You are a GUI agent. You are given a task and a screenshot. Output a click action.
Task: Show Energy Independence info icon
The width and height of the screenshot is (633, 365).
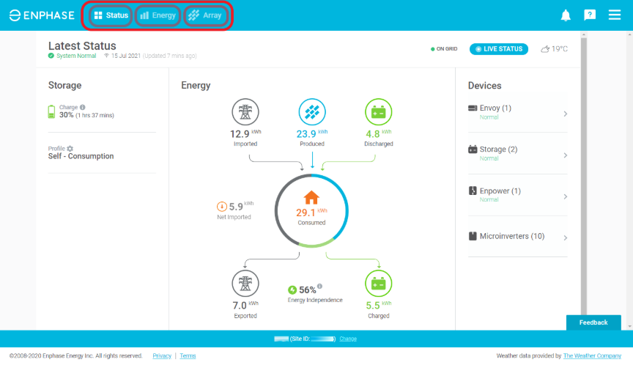pyautogui.click(x=319, y=287)
